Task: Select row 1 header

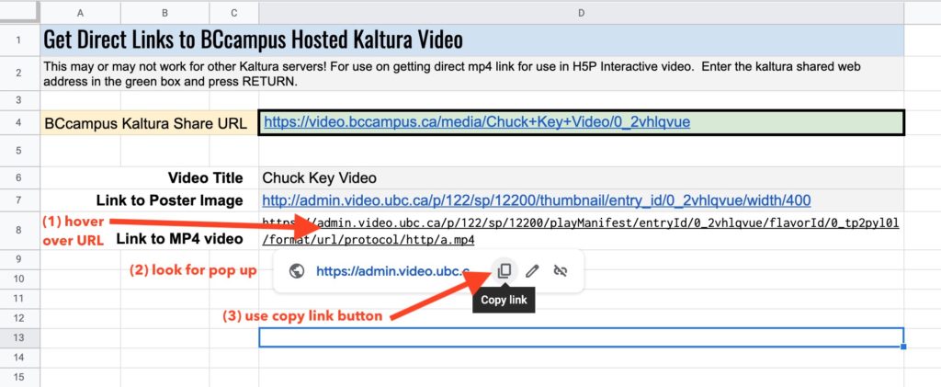Action: coord(20,40)
